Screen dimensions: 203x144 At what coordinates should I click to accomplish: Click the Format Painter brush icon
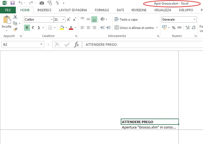[15, 29]
